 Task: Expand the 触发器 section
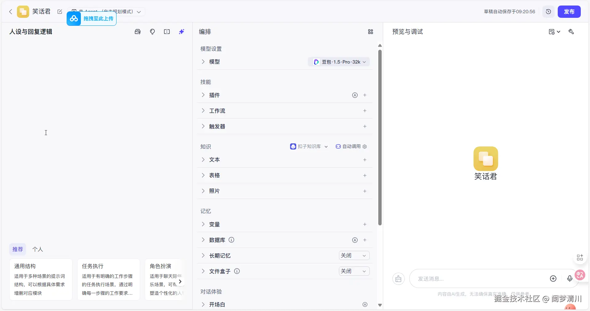(203, 126)
